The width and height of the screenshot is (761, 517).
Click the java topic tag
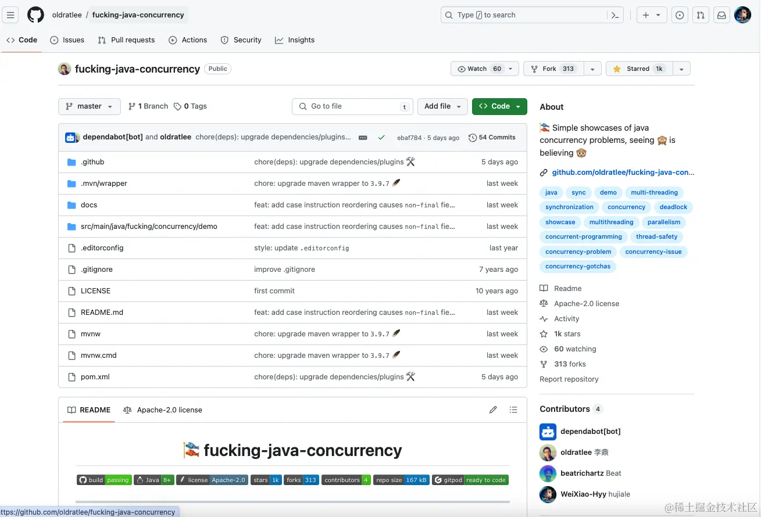click(551, 192)
